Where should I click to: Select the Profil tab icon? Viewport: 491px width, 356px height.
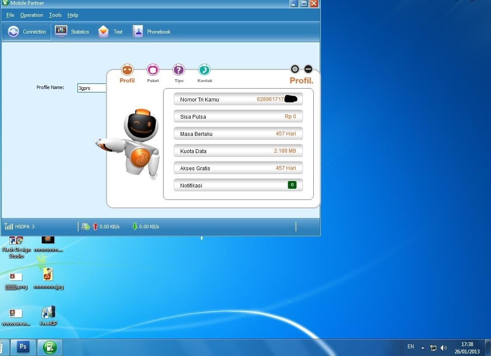point(127,70)
